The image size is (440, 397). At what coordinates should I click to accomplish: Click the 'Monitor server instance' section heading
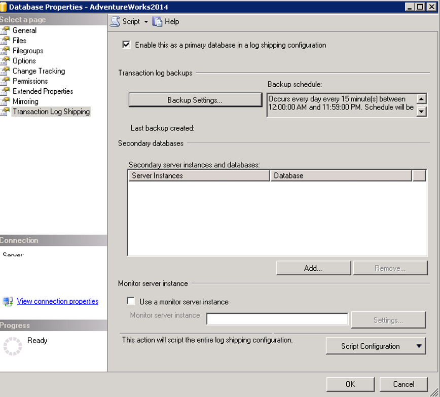point(153,283)
